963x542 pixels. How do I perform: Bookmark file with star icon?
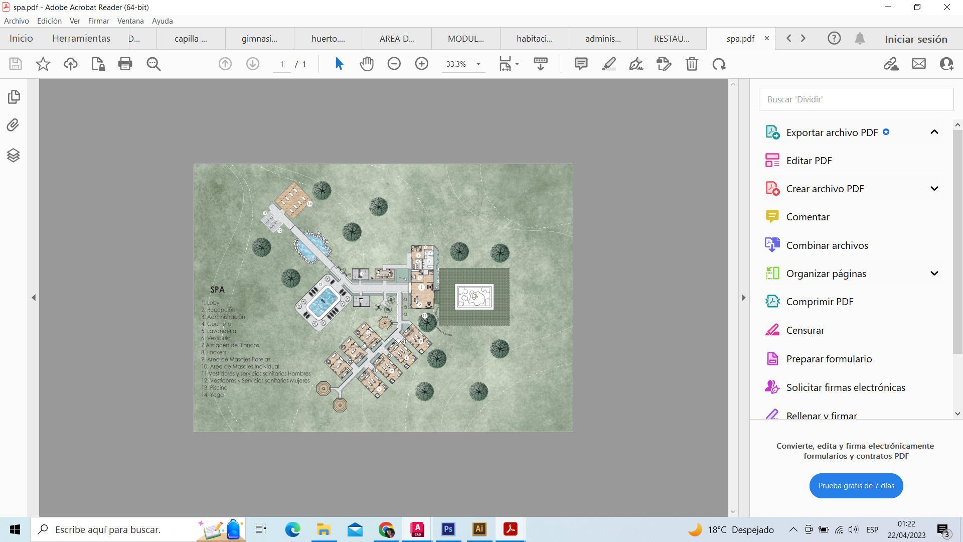click(x=43, y=64)
